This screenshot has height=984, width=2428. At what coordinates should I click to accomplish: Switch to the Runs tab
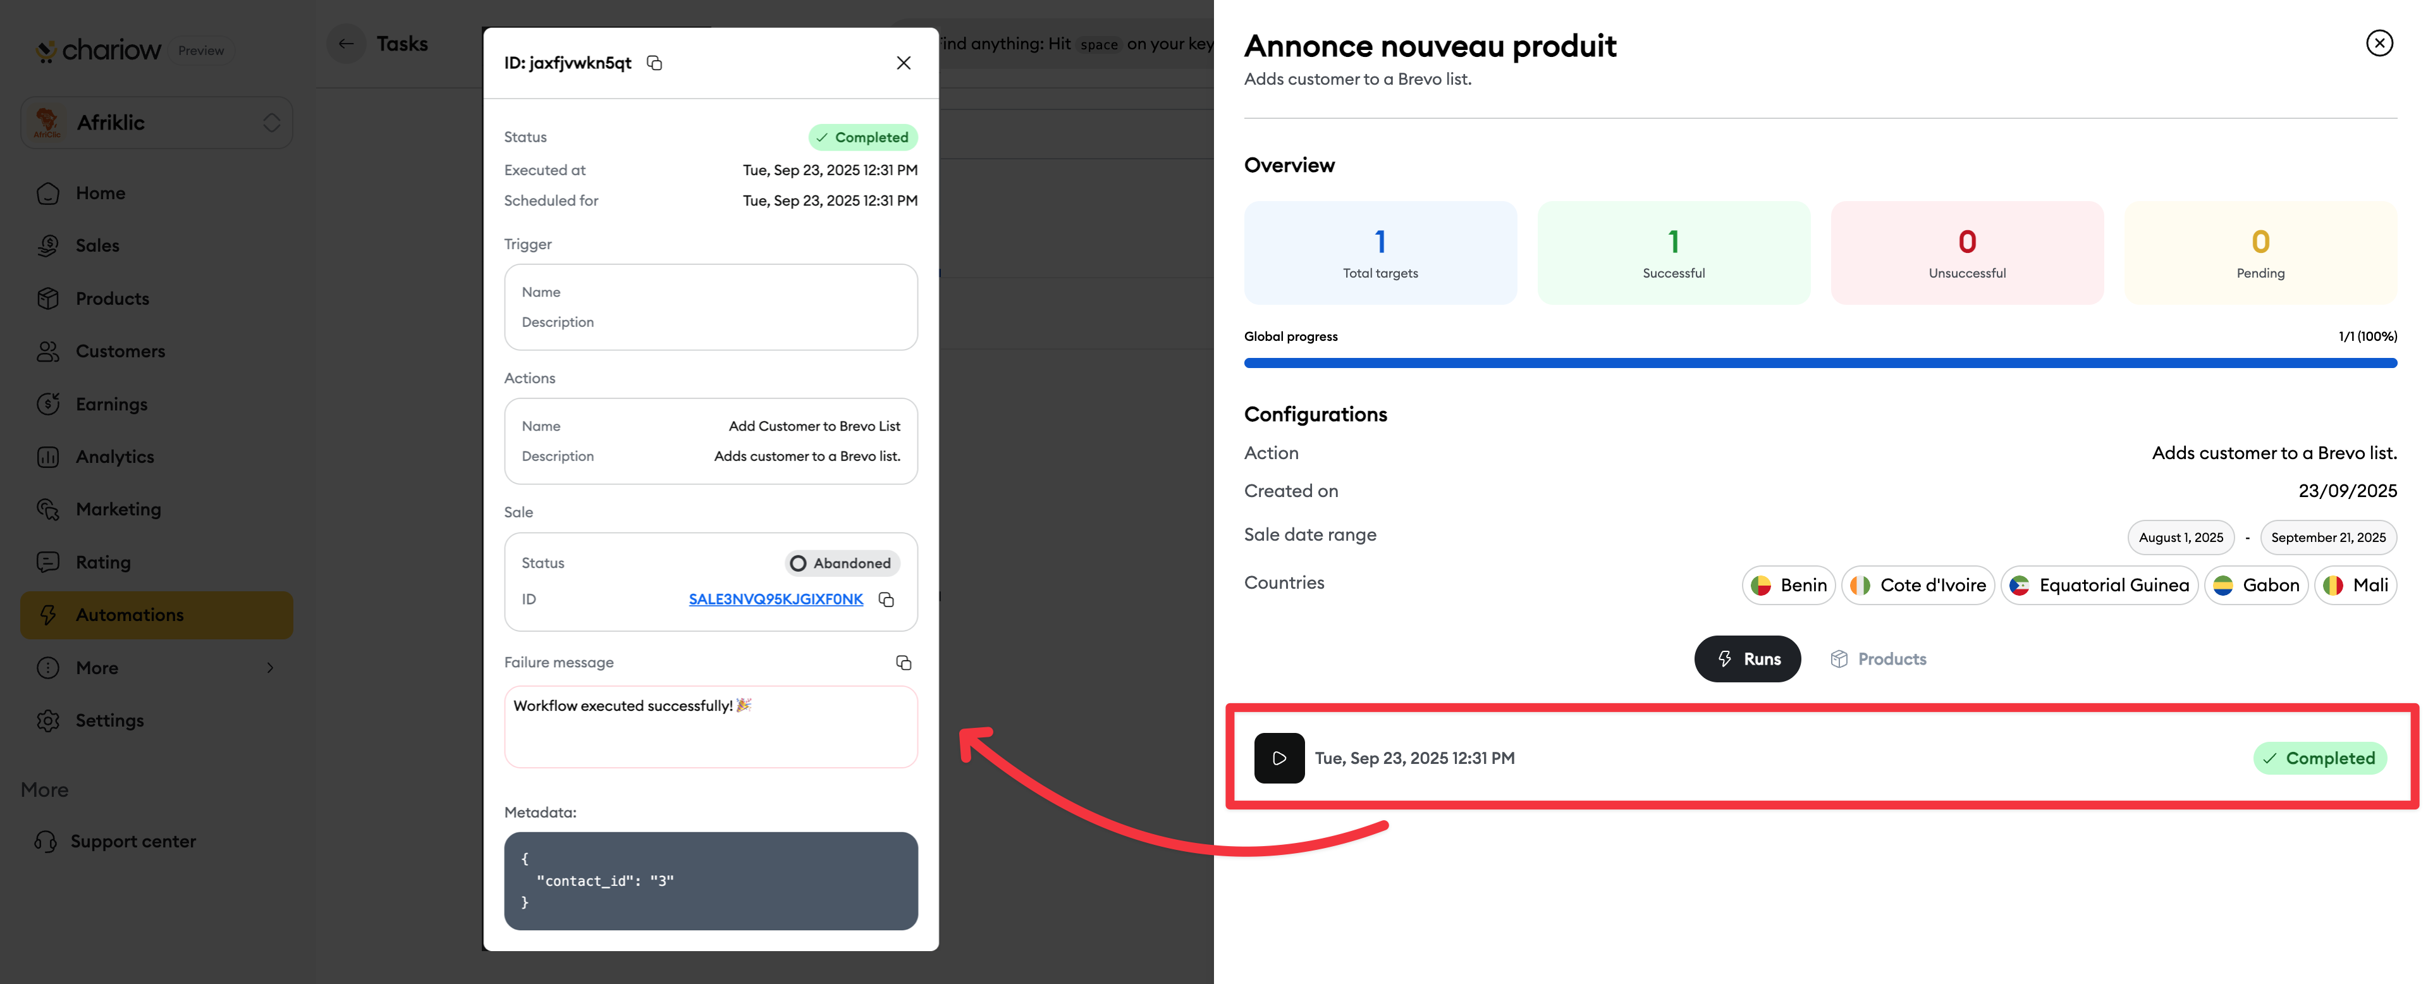1748,659
